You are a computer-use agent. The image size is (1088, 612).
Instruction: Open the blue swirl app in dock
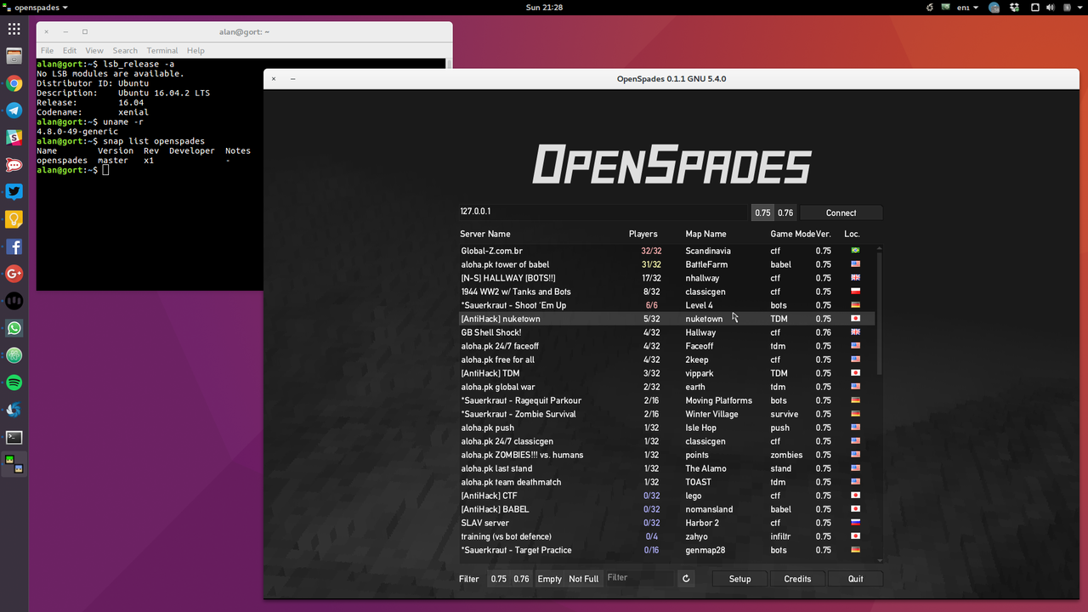click(x=14, y=410)
